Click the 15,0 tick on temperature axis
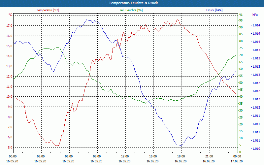The width and height of the screenshot is (264, 165). [x=9, y=46]
